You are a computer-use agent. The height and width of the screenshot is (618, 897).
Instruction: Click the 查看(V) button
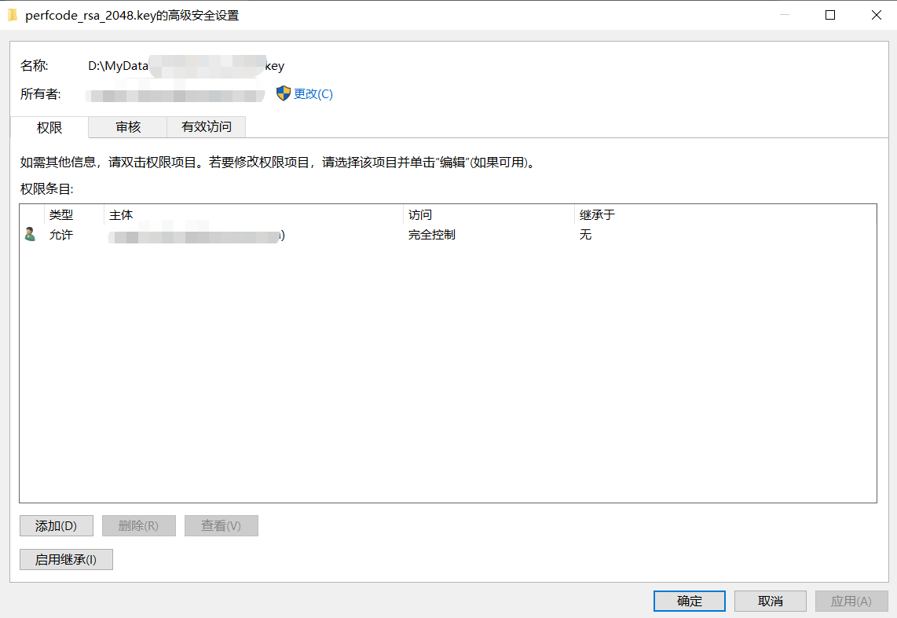point(221,525)
